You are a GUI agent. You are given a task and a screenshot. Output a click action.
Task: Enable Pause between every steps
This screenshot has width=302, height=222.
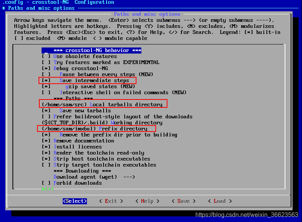coord(97,74)
